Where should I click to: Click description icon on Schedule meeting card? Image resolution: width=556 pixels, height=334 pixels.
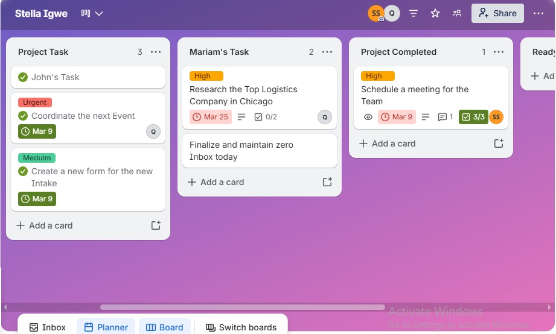pos(426,117)
